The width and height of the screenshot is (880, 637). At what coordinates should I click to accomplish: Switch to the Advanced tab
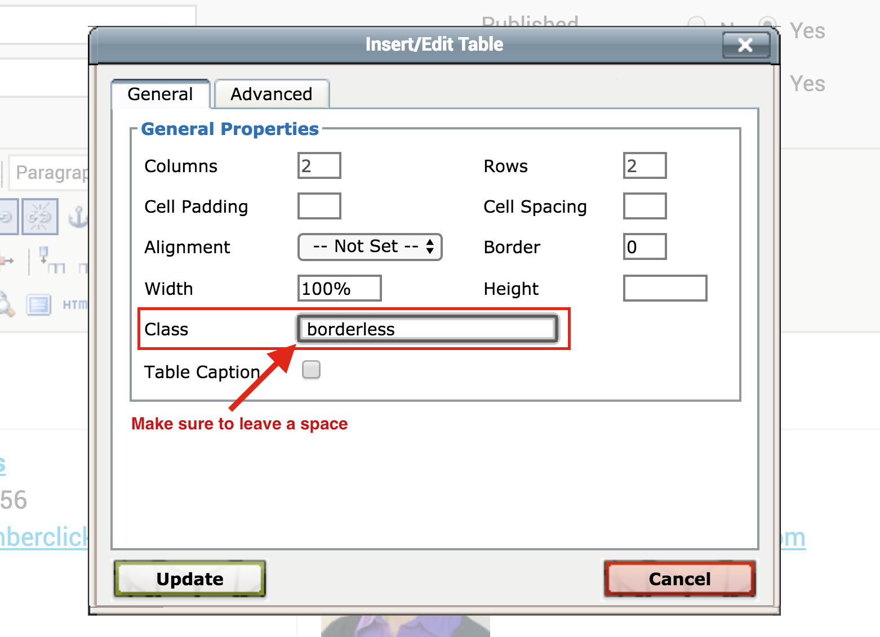(272, 94)
